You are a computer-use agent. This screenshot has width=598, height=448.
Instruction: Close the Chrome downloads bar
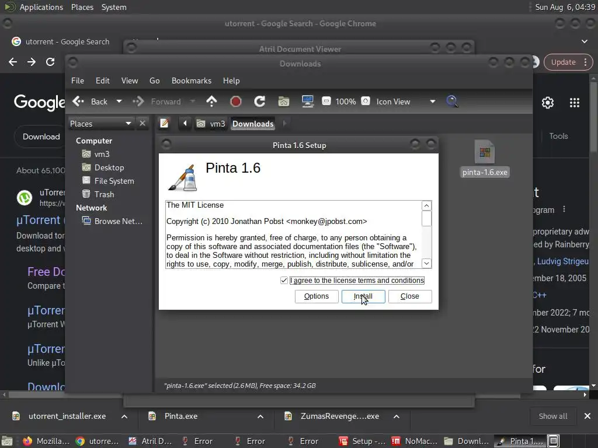click(587, 416)
